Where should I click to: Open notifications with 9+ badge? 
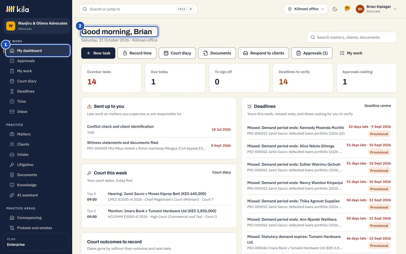point(347,9)
